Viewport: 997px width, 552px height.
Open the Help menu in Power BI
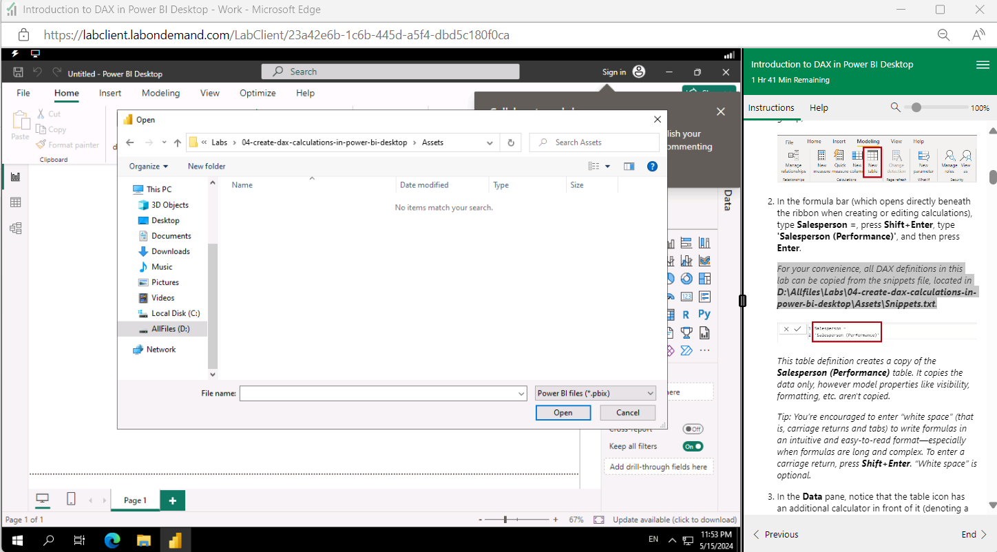(x=305, y=93)
